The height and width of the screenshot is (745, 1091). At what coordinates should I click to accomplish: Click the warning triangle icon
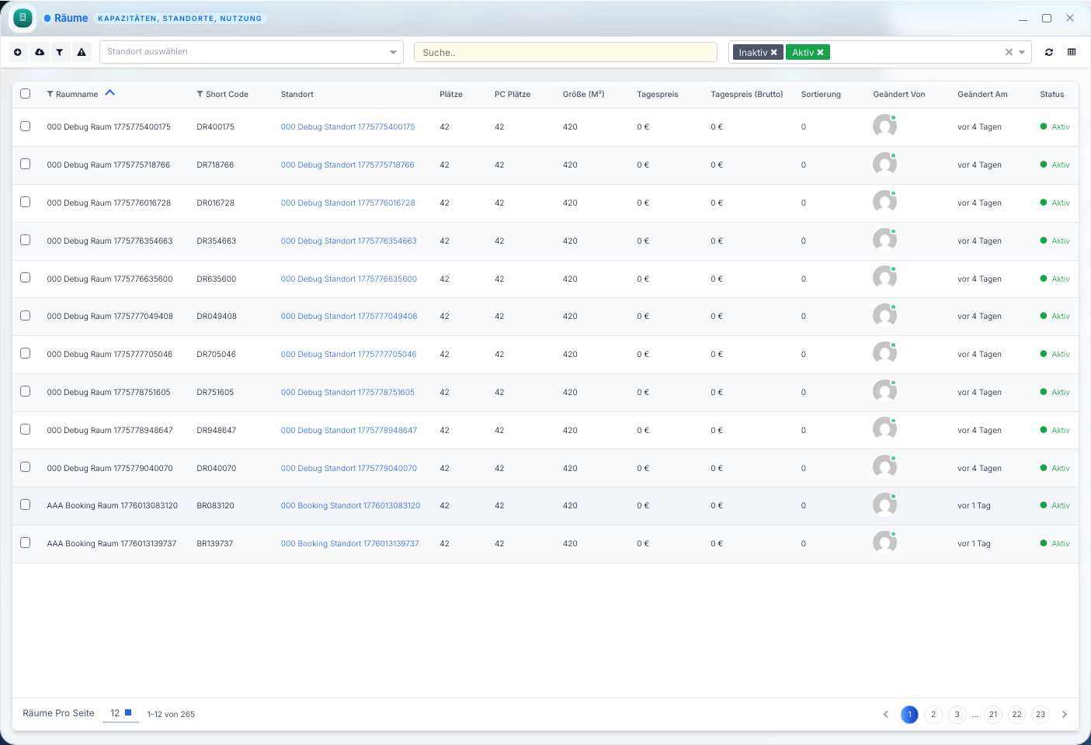click(82, 52)
